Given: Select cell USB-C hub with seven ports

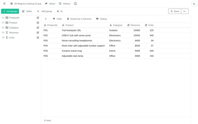Looking at the screenshot, I should click(76, 35).
